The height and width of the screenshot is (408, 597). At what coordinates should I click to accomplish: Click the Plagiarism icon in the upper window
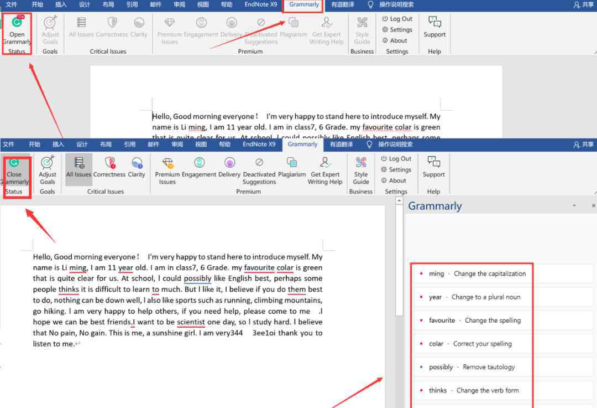click(294, 23)
